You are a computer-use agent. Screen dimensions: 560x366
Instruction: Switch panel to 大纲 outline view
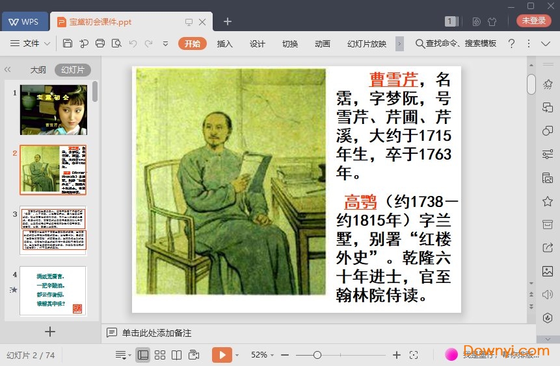click(x=38, y=70)
